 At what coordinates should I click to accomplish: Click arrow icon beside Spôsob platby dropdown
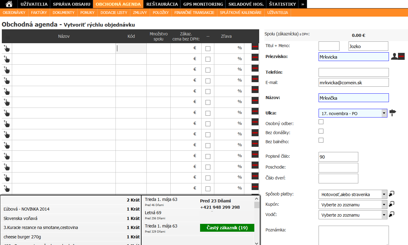[392, 194]
